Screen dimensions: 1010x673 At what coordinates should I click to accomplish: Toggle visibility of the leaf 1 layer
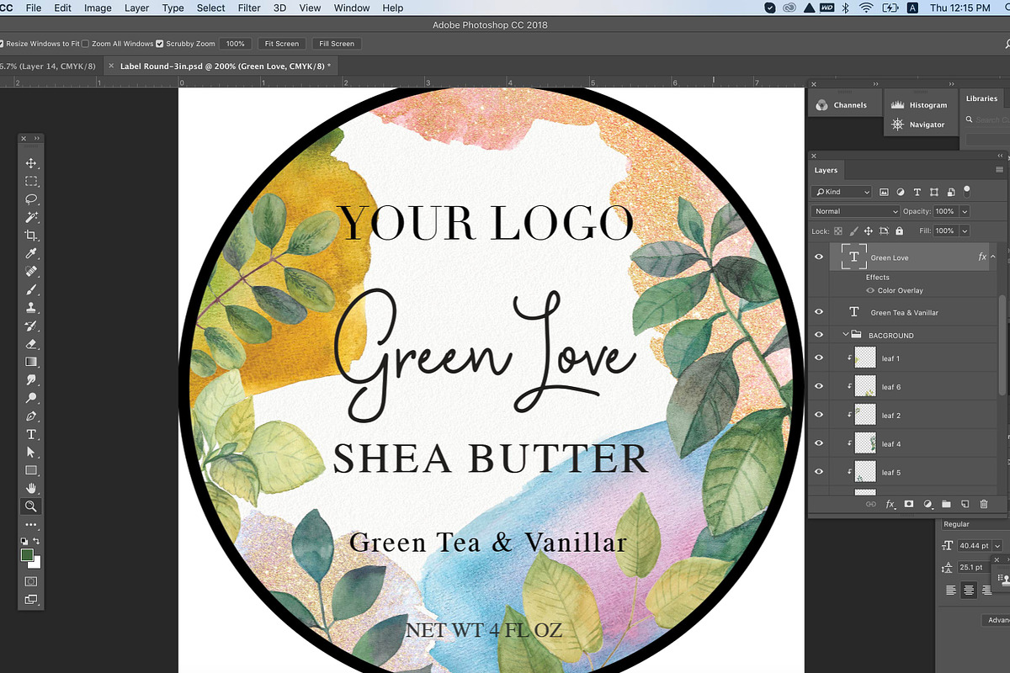(818, 357)
